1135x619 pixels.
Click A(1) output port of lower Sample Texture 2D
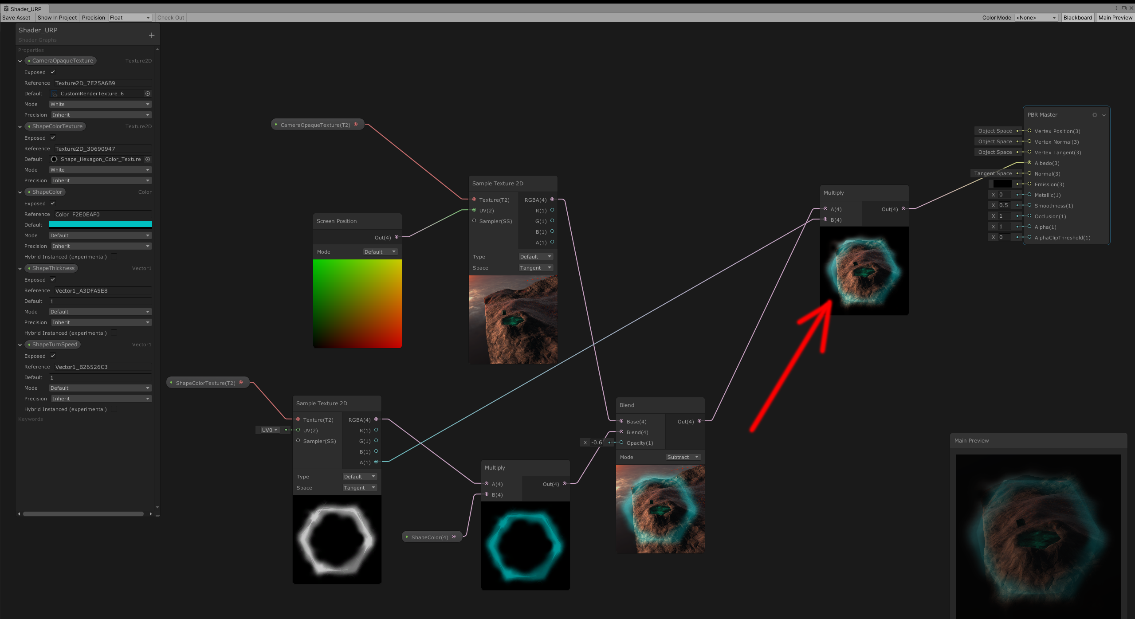click(x=376, y=462)
